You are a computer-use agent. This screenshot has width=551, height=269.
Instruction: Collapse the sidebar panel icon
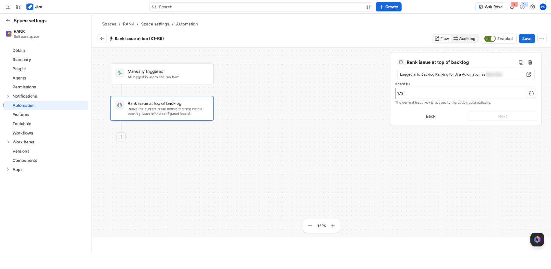tap(8, 7)
